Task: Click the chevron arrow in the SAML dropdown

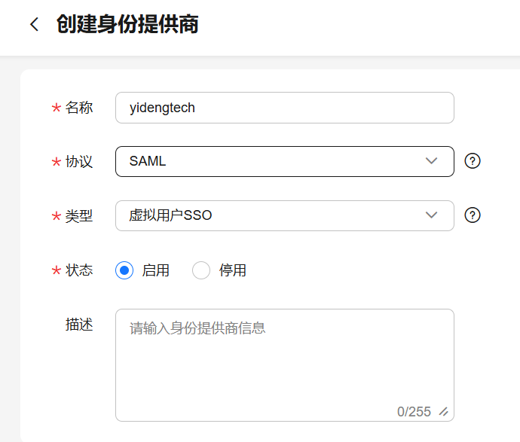Action: [x=431, y=161]
